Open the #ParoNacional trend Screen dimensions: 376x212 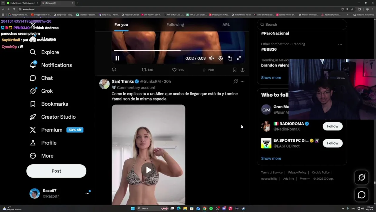click(275, 33)
